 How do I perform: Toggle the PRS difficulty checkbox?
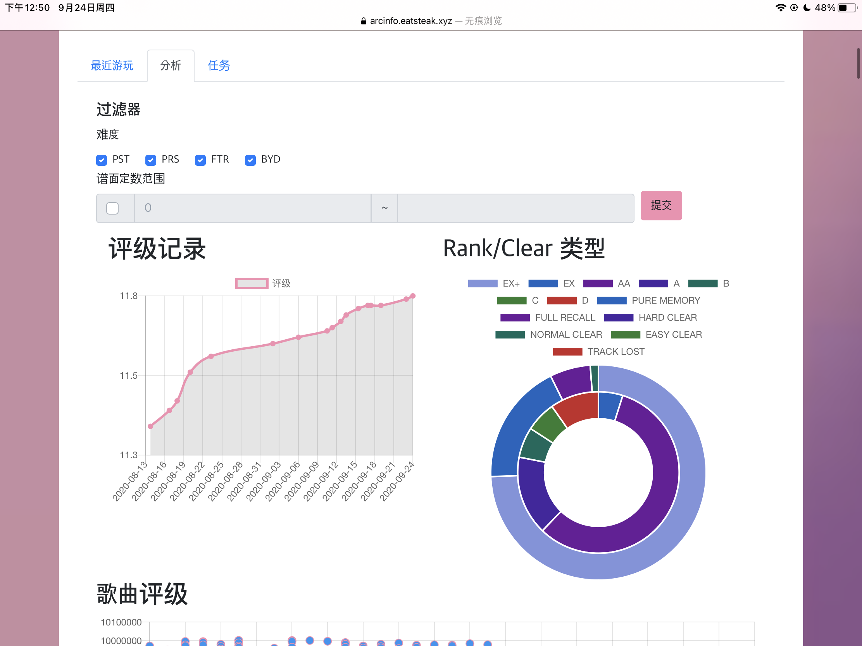[151, 160]
